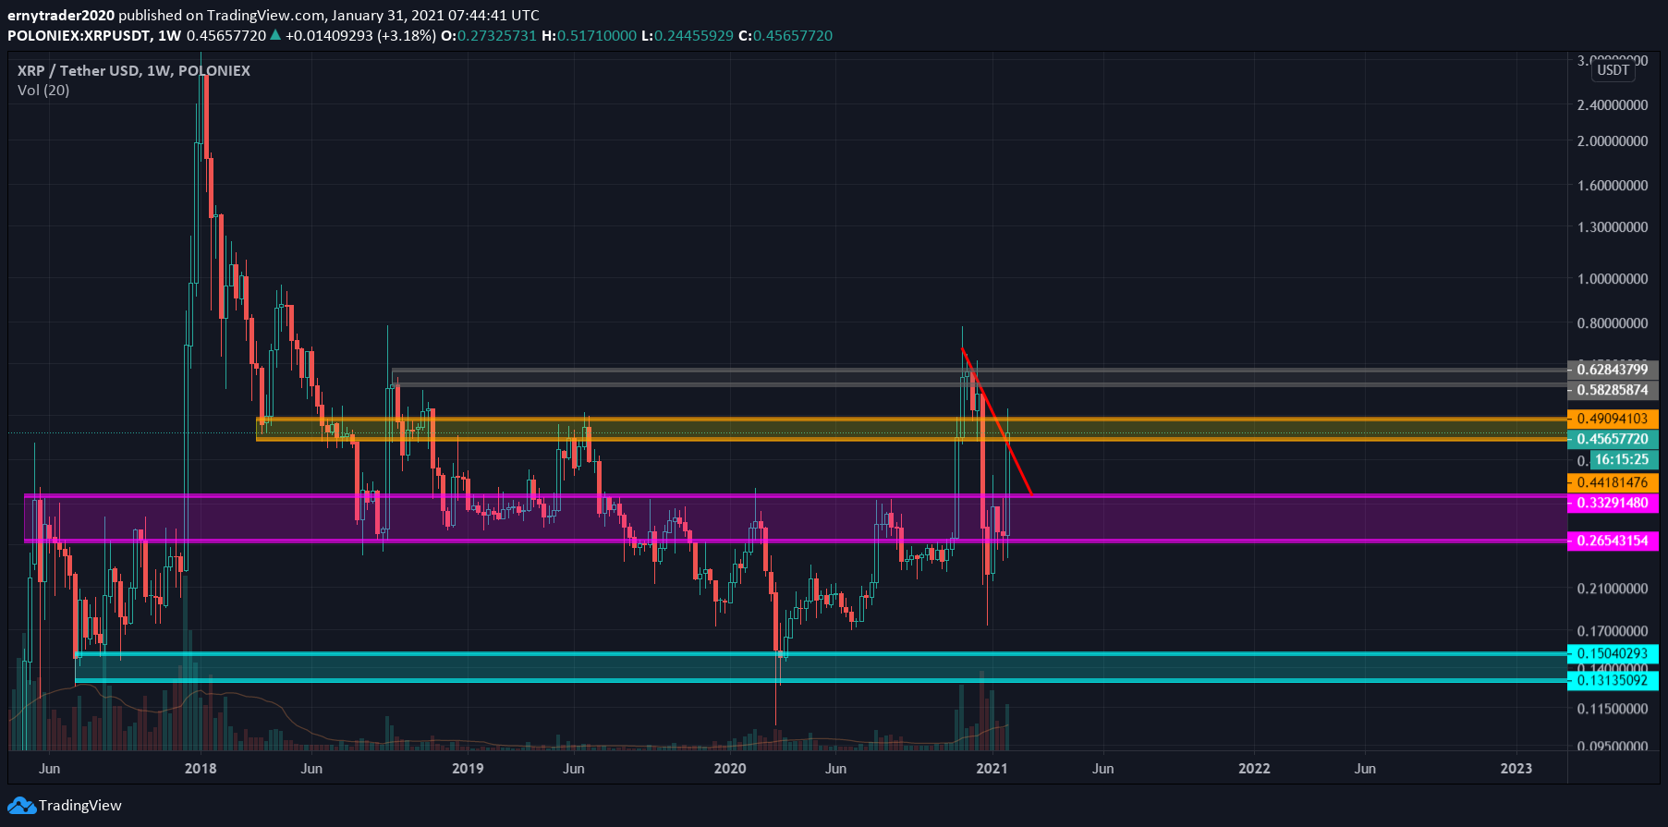Select the cyan 0.15040293 price label
The height and width of the screenshot is (827, 1668).
point(1612,653)
